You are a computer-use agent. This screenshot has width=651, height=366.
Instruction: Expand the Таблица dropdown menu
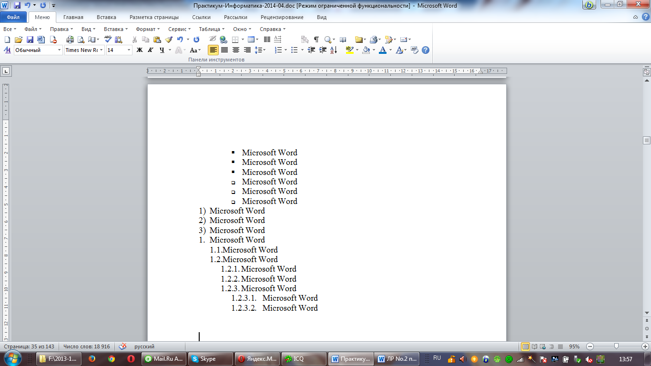point(211,29)
